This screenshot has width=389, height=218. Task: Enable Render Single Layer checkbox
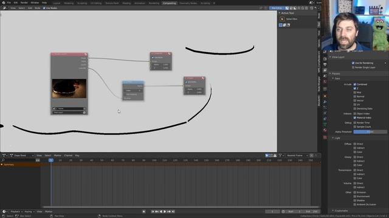tap(353, 67)
